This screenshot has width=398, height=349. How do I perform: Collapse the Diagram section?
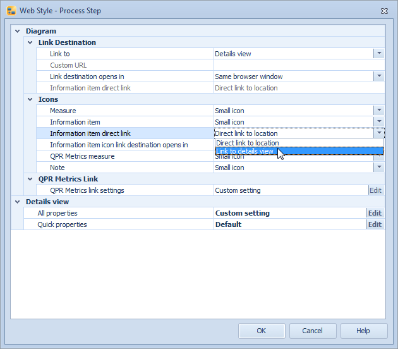17,31
